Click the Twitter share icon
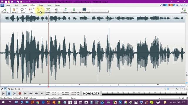The width and height of the screenshot is (188, 105). pos(166,5)
